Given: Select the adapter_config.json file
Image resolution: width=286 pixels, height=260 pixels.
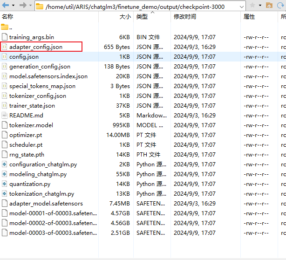Looking at the screenshot, I should pyautogui.click(x=35, y=47).
